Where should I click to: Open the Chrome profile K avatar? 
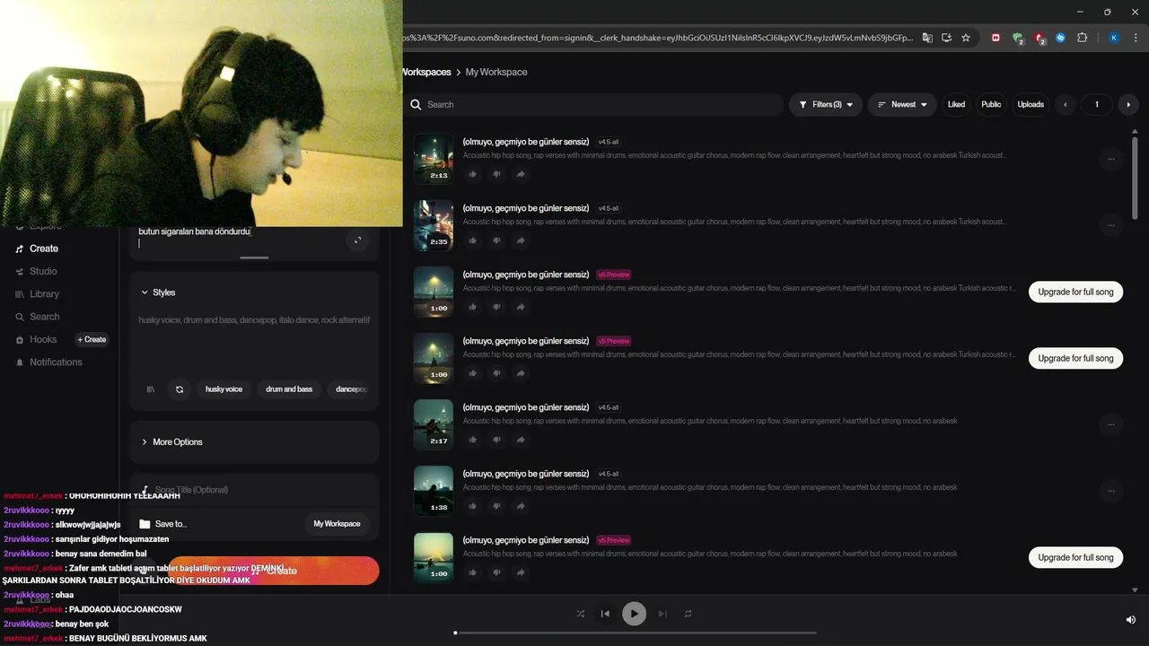pyautogui.click(x=1114, y=38)
